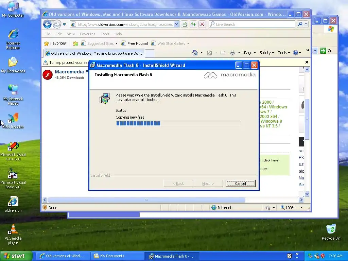The height and width of the screenshot is (261, 348).
Task: Expand search provider options dropdown
Action: pos(306,24)
